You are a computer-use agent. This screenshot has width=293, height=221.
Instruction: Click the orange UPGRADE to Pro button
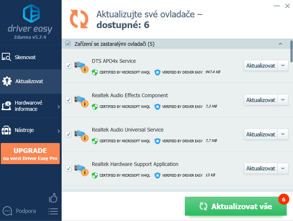point(30,154)
